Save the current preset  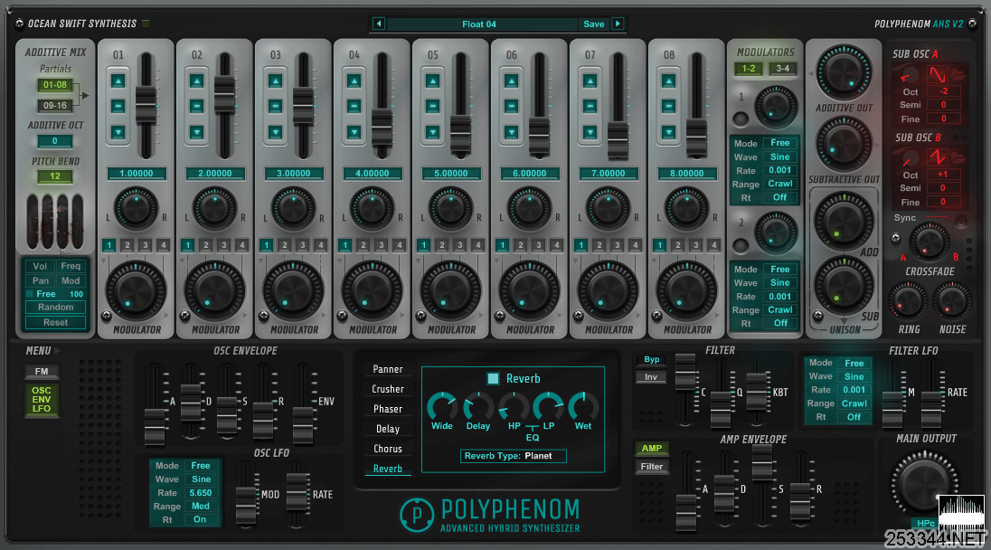pos(593,24)
